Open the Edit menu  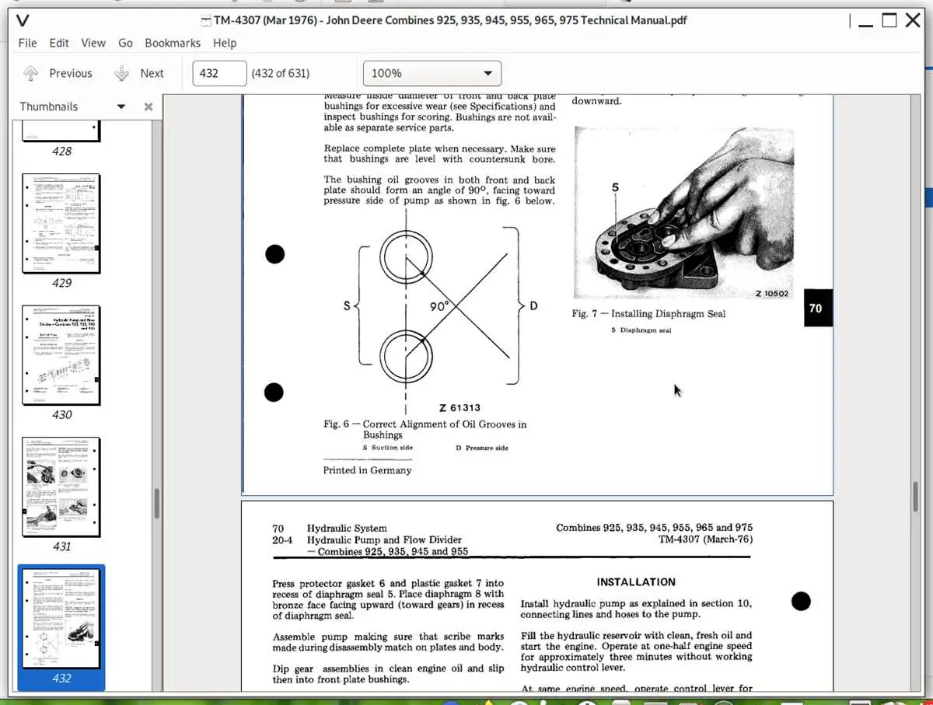(x=59, y=43)
